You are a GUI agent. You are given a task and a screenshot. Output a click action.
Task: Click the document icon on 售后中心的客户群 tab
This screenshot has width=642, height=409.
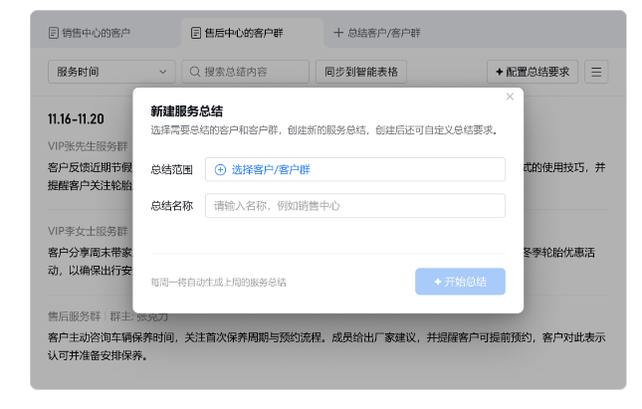[196, 33]
